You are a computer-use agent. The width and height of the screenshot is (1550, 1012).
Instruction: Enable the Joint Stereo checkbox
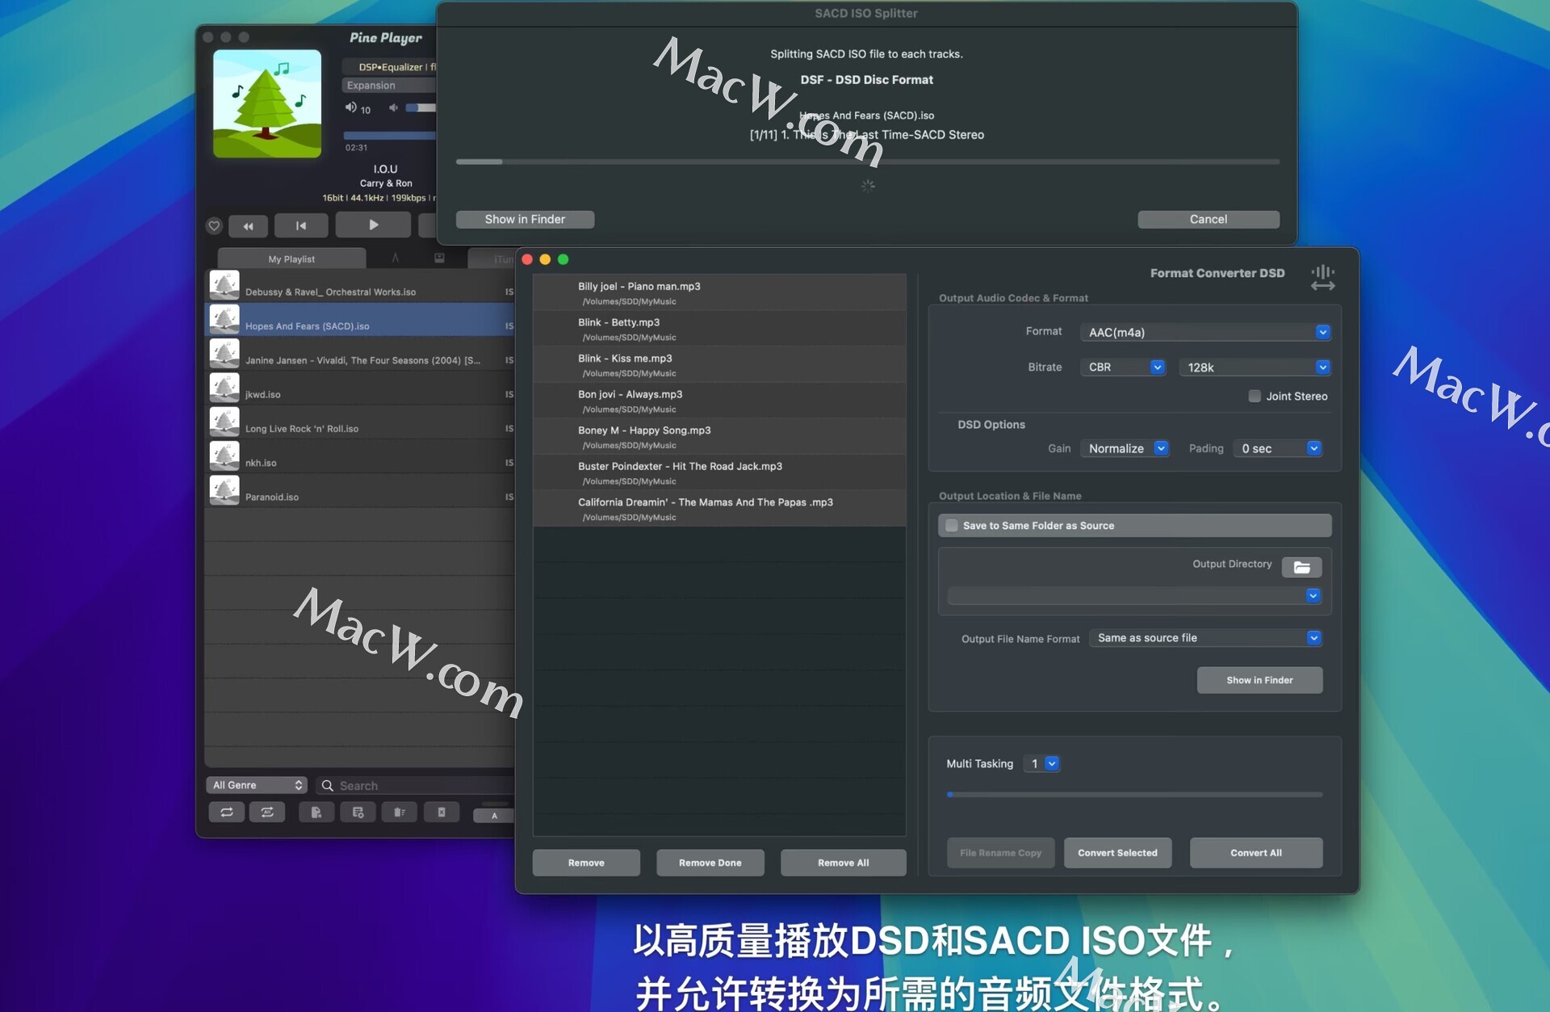1255,396
